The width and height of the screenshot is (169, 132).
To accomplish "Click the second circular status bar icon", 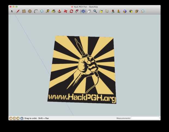I will click(x=14, y=118).
